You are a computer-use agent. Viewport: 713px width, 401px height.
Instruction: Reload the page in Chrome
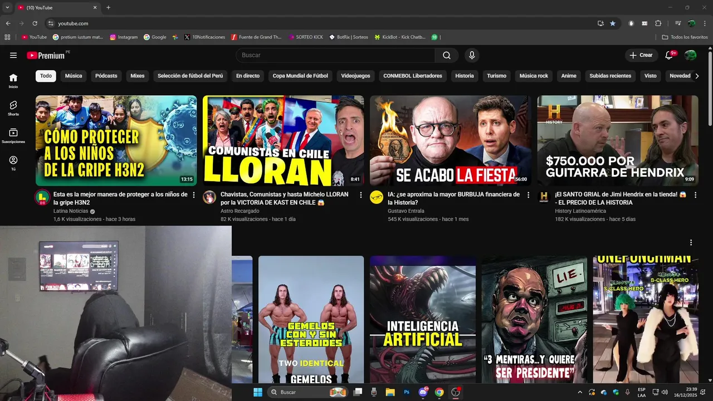tap(35, 23)
